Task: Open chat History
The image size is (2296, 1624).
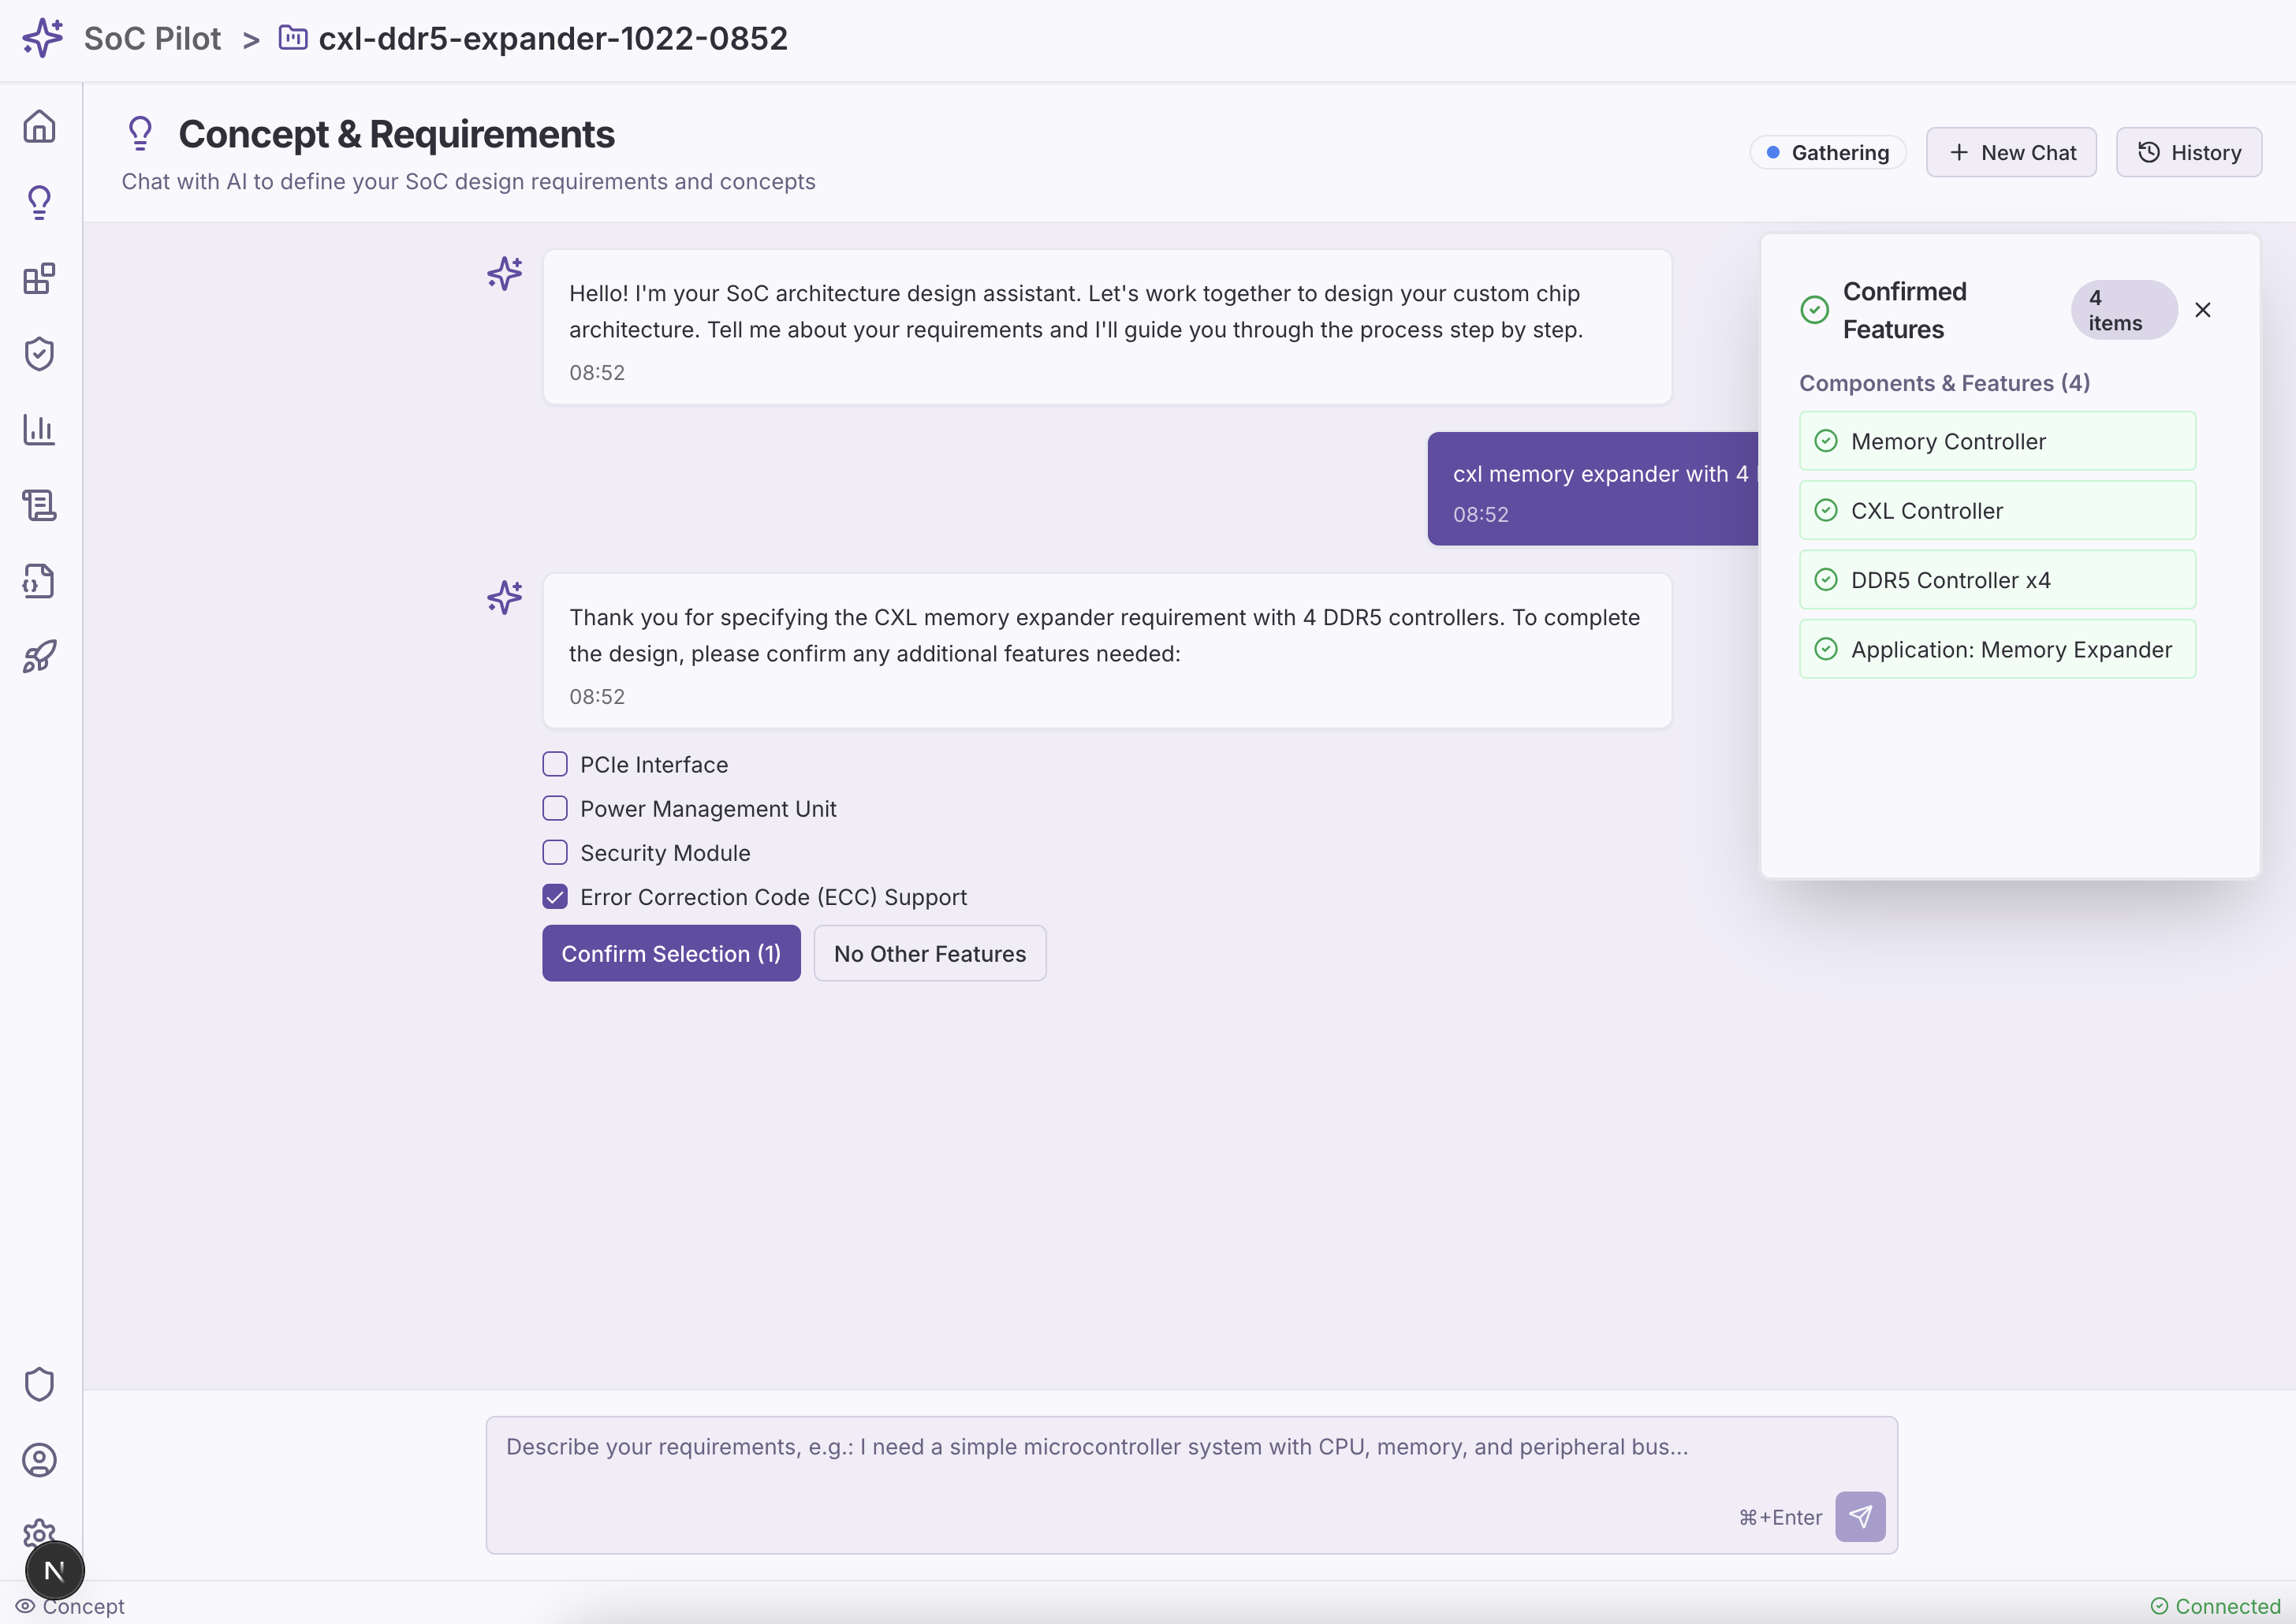Action: click(2188, 153)
